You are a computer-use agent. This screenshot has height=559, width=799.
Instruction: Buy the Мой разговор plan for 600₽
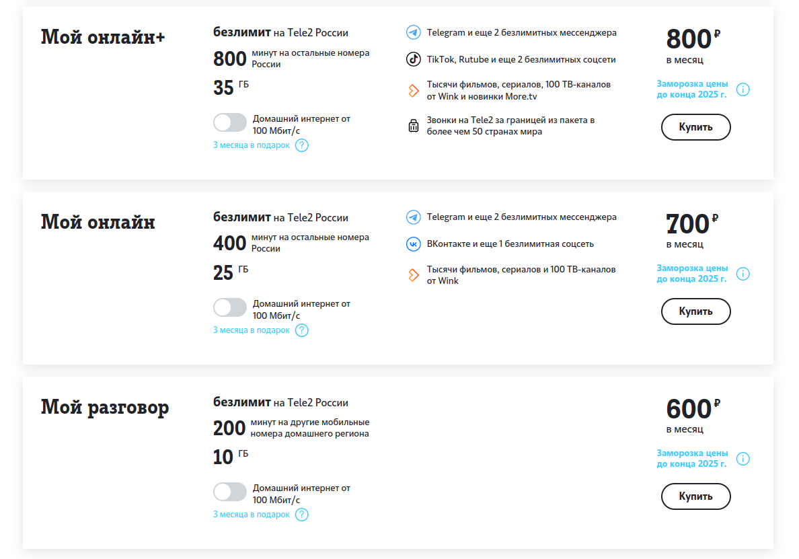point(695,496)
